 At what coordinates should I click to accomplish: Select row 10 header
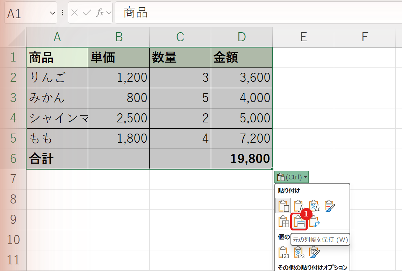[13, 240]
